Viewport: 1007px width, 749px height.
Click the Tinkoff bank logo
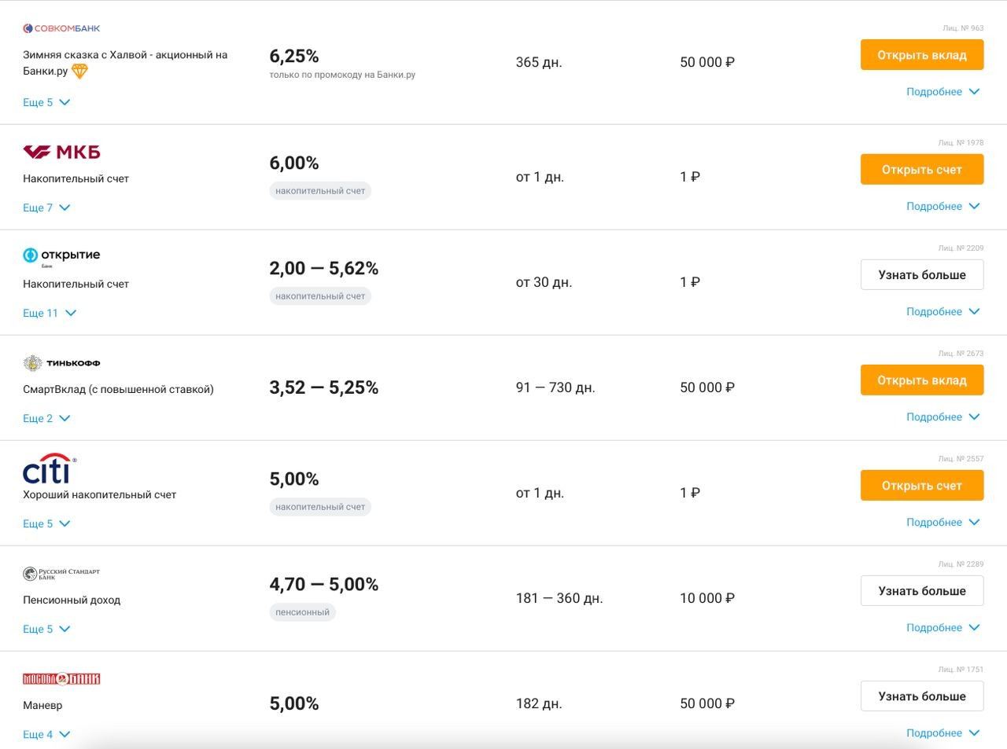[61, 363]
